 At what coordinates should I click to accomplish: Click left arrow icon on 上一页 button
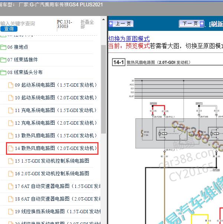111,23
